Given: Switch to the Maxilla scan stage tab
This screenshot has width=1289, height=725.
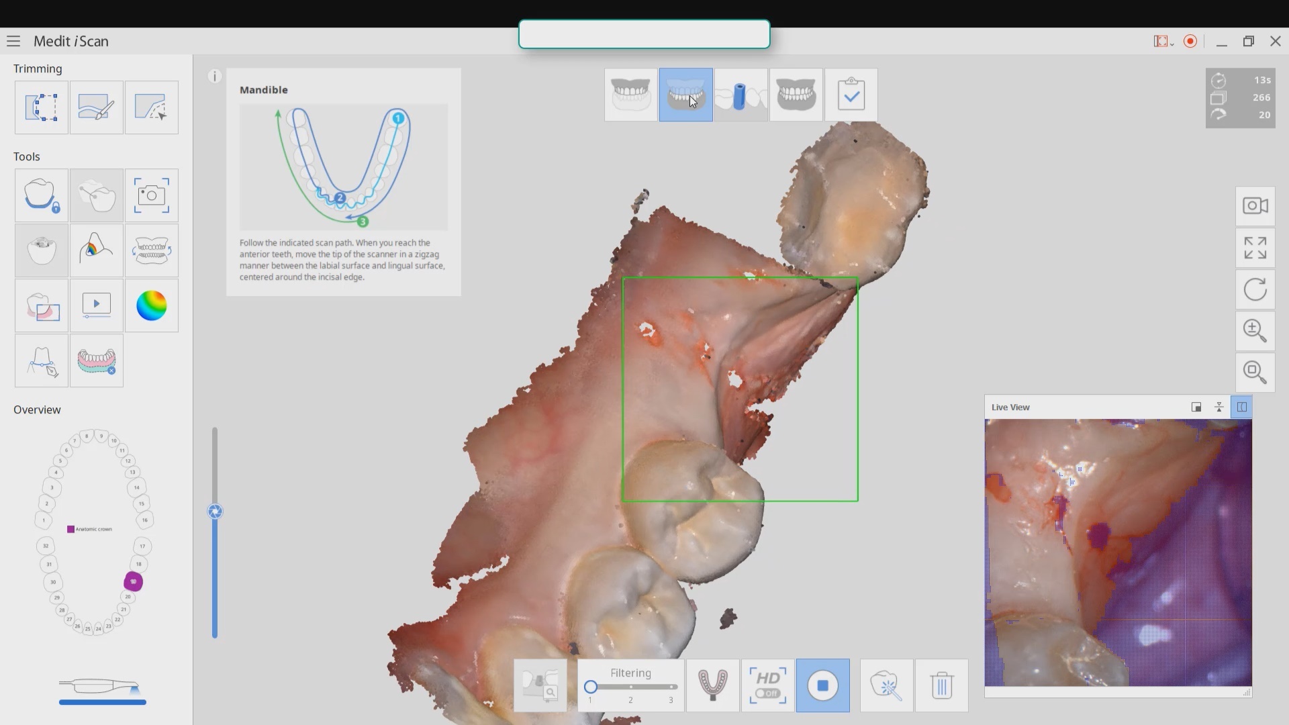Looking at the screenshot, I should (630, 95).
